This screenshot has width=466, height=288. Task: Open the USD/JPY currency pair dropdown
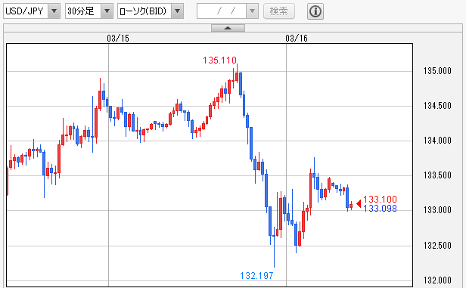pos(54,11)
